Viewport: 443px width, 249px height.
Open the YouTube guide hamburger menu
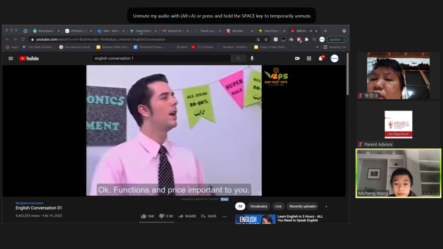coord(11,58)
